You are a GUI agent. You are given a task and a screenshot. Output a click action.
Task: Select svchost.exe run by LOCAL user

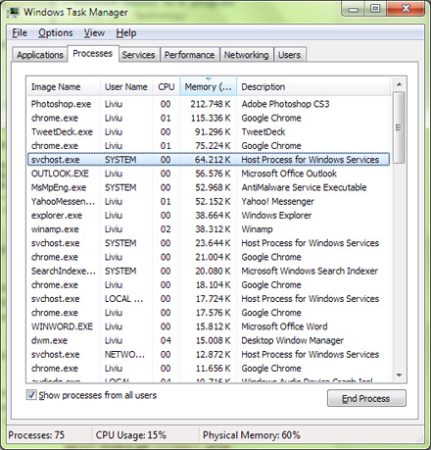(x=209, y=299)
